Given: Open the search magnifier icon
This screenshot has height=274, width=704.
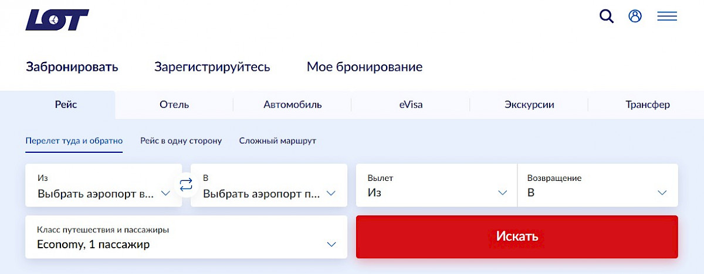Looking at the screenshot, I should click(x=607, y=16).
